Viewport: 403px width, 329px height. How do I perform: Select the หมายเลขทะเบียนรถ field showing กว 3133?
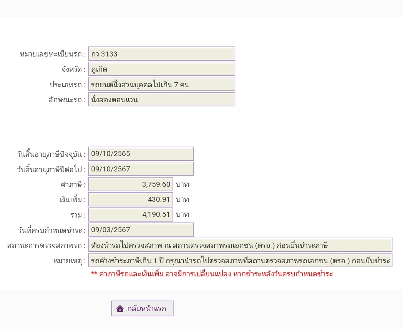[x=162, y=54]
